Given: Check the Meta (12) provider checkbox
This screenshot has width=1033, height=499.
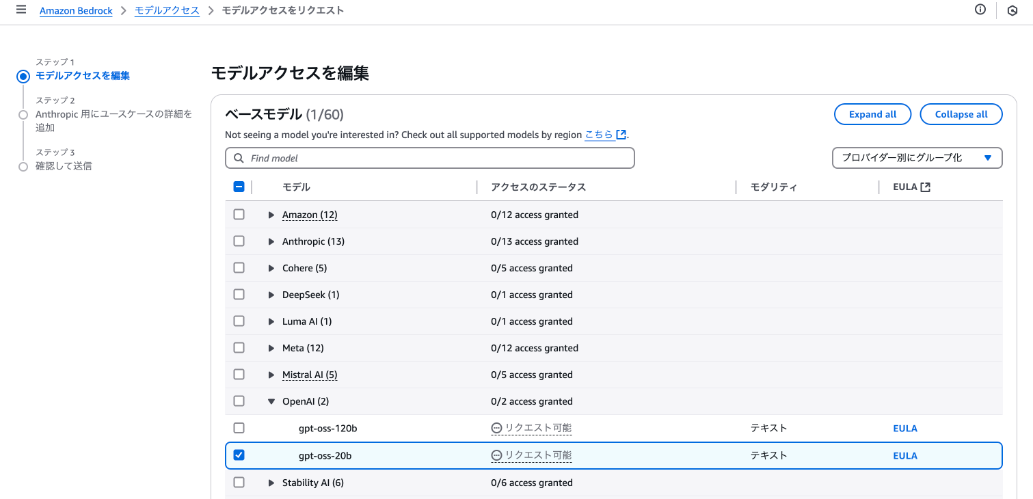Looking at the screenshot, I should pos(239,347).
